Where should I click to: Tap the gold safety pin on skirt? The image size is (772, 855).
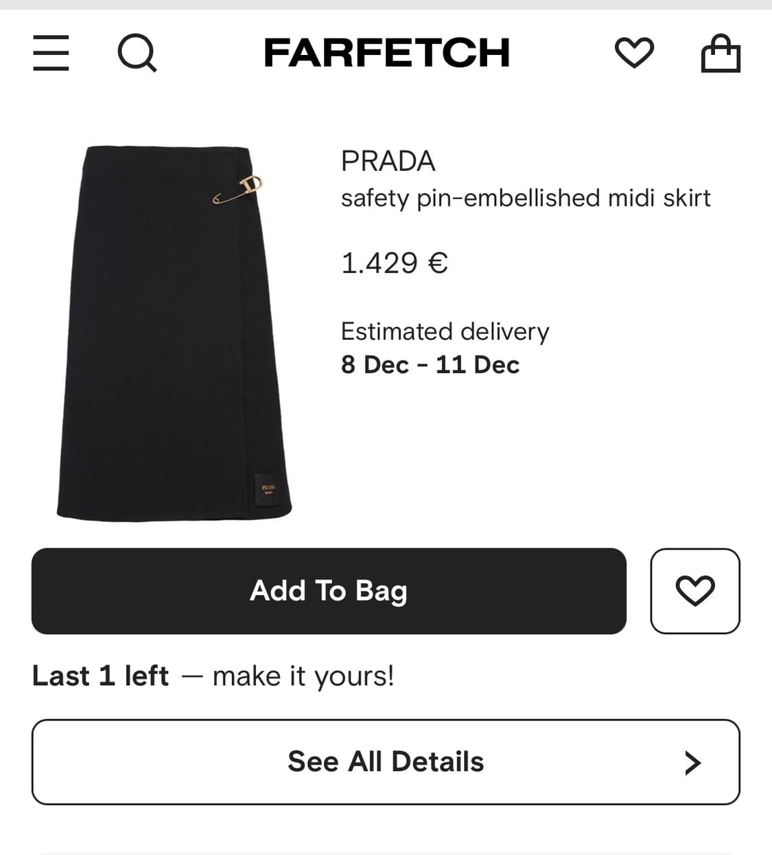[x=237, y=191]
